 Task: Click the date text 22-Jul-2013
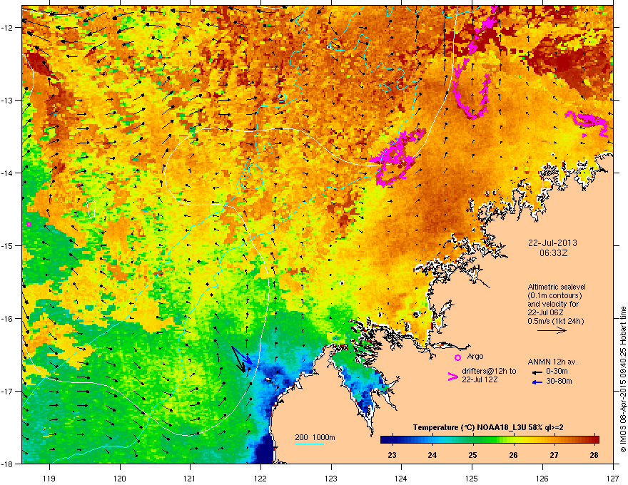[552, 243]
